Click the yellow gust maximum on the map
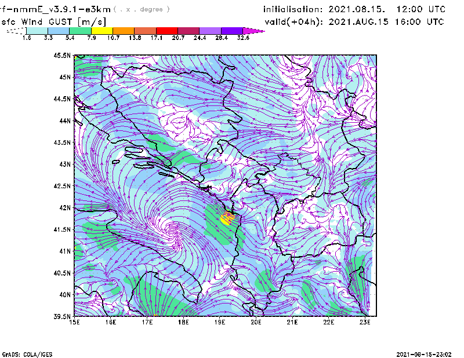 (x=227, y=219)
